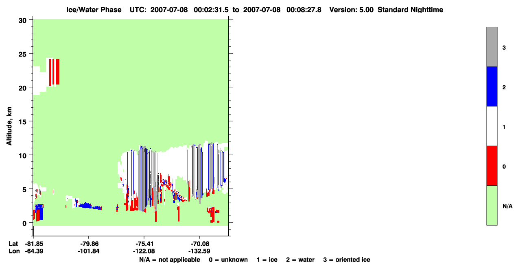Click the y-axis tick label 10

[24, 155]
